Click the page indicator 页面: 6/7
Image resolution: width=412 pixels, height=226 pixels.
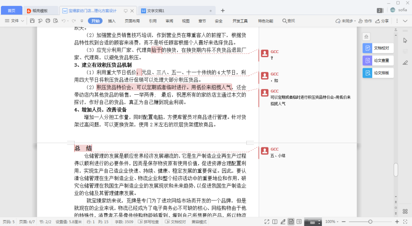point(27,222)
